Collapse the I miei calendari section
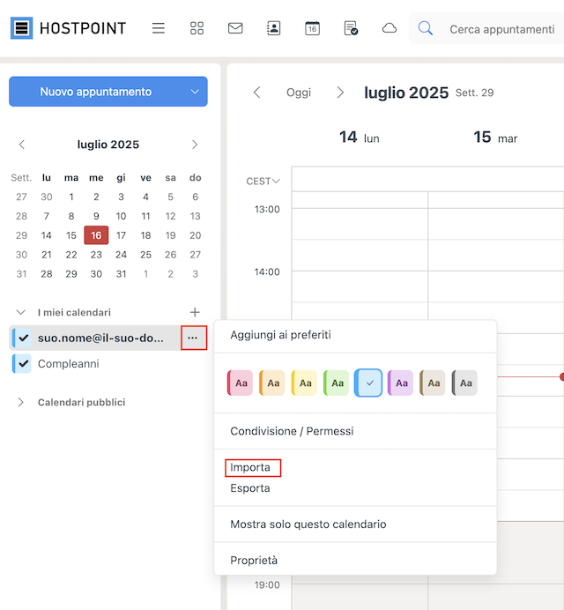The height and width of the screenshot is (610, 564). point(21,312)
